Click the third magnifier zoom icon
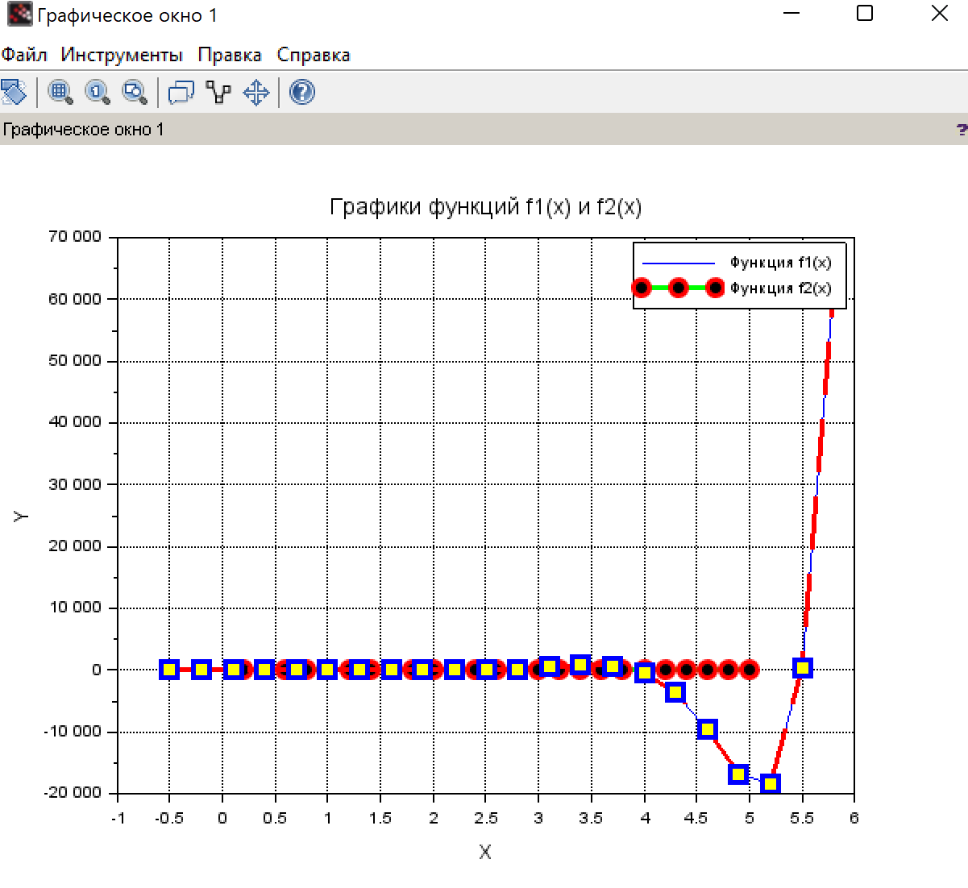The image size is (968, 888). point(135,92)
